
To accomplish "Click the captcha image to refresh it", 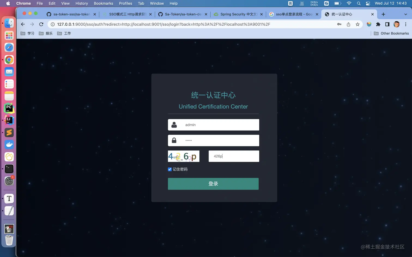I will coord(183,156).
